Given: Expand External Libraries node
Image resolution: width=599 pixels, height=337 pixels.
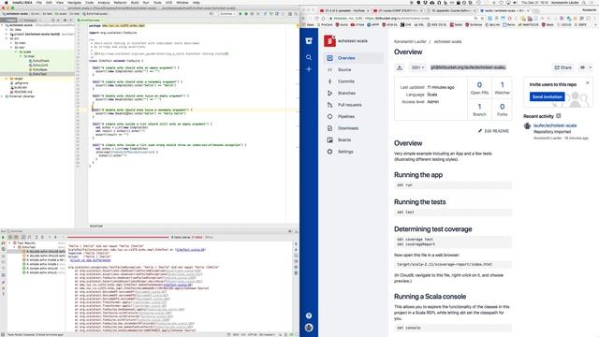Looking at the screenshot, I should click(x=2, y=96).
